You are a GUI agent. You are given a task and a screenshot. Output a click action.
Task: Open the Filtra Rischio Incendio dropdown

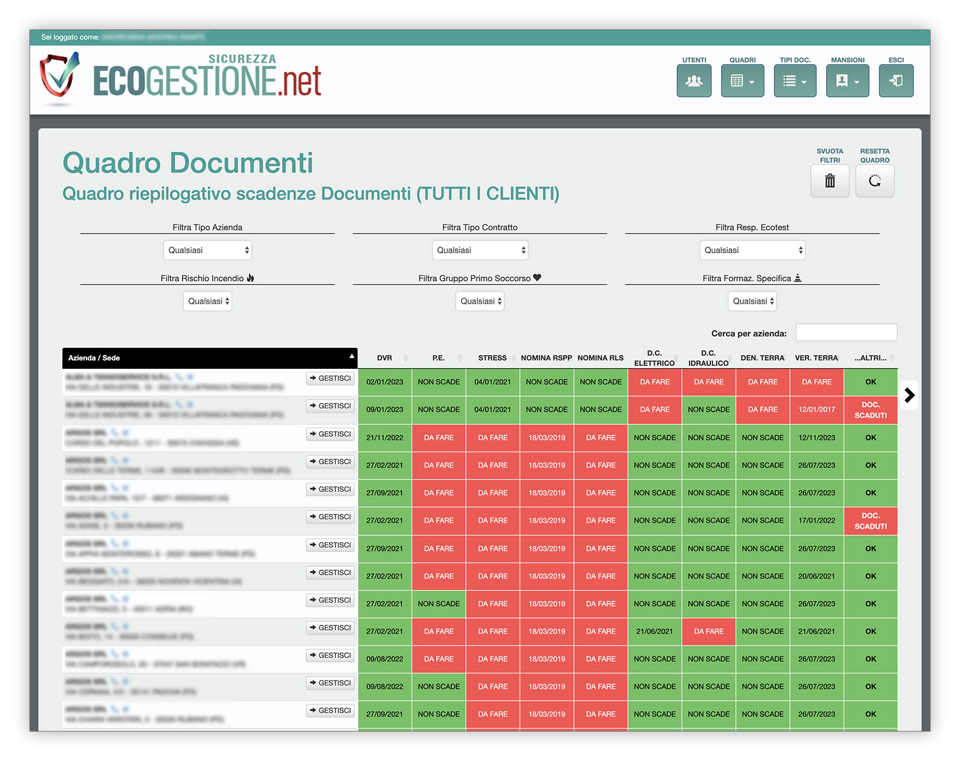coord(208,301)
